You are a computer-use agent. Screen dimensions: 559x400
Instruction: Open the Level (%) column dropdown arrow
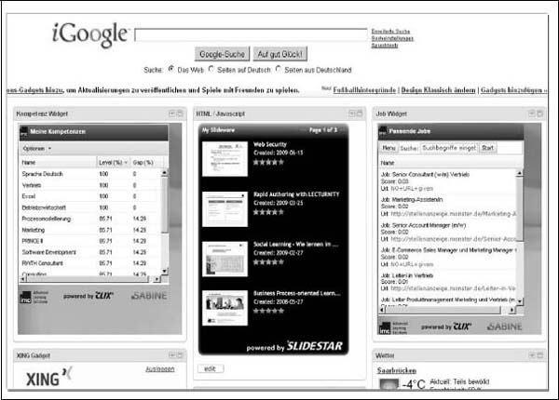coord(126,162)
